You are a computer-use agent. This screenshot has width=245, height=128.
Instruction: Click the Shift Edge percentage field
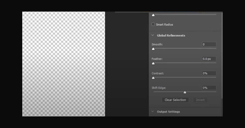(209, 88)
